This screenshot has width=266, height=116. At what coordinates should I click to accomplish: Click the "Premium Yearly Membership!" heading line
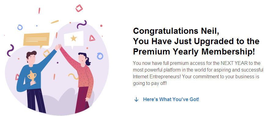coord(194,52)
